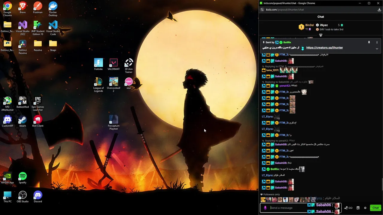Open Riot Client desktop shortcut
Screen dimensions: 383x215
click(x=38, y=121)
